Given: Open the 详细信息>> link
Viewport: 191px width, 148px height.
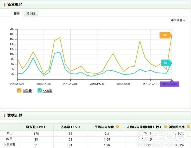Looking at the screenshot, I should 178,20.
